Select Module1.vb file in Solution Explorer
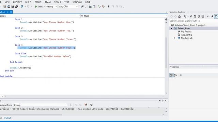 (187, 38)
